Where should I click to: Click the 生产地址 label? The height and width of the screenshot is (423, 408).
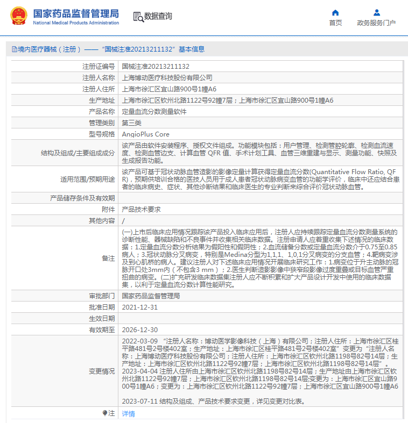(102, 101)
